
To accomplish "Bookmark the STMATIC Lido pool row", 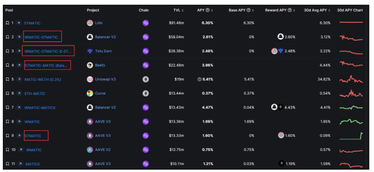I will click(x=8, y=23).
